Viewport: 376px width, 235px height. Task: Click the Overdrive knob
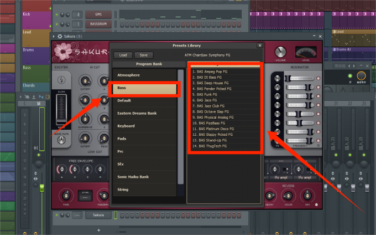(x=85, y=119)
